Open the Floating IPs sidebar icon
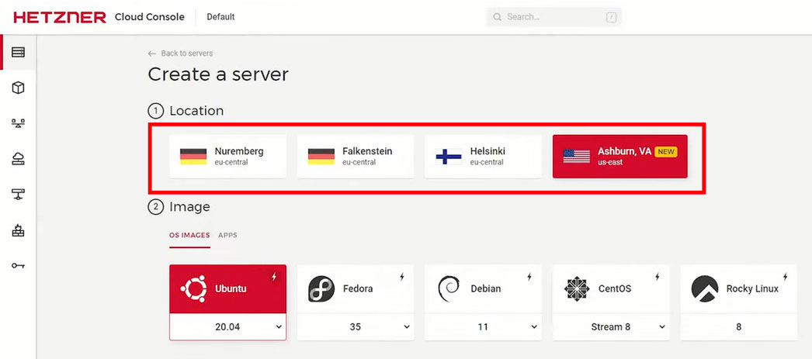 pos(18,159)
